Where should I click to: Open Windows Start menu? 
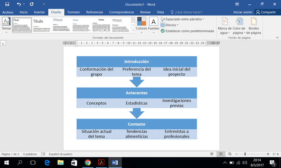[6, 163]
